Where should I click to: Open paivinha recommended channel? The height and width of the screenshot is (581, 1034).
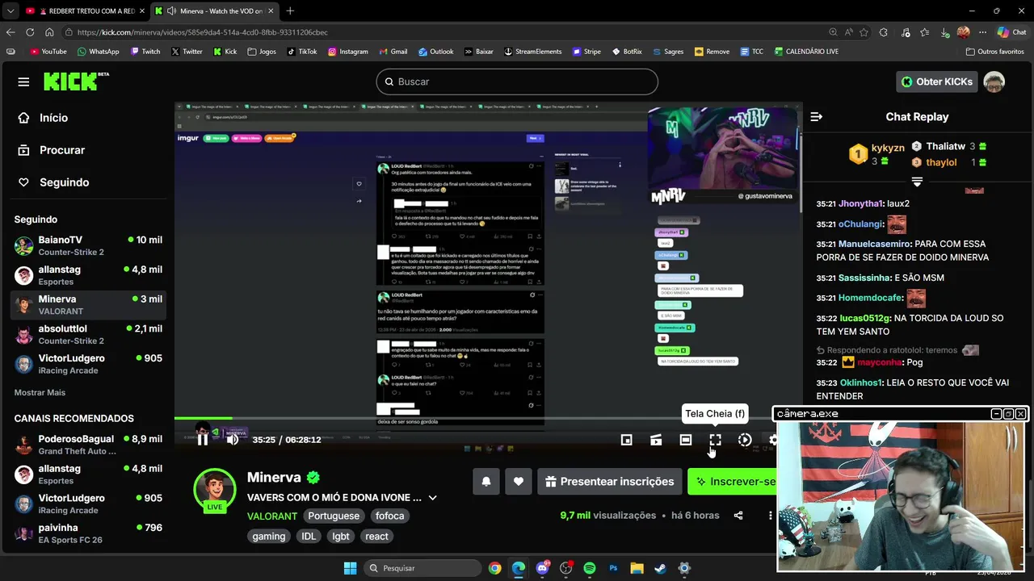pos(88,533)
